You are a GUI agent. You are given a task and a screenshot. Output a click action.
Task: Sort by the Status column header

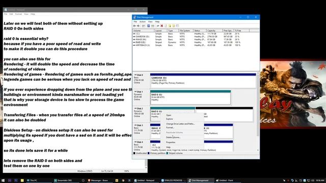point(200,30)
